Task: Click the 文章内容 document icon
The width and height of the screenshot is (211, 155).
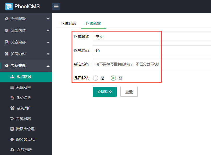Action: (x=6, y=42)
